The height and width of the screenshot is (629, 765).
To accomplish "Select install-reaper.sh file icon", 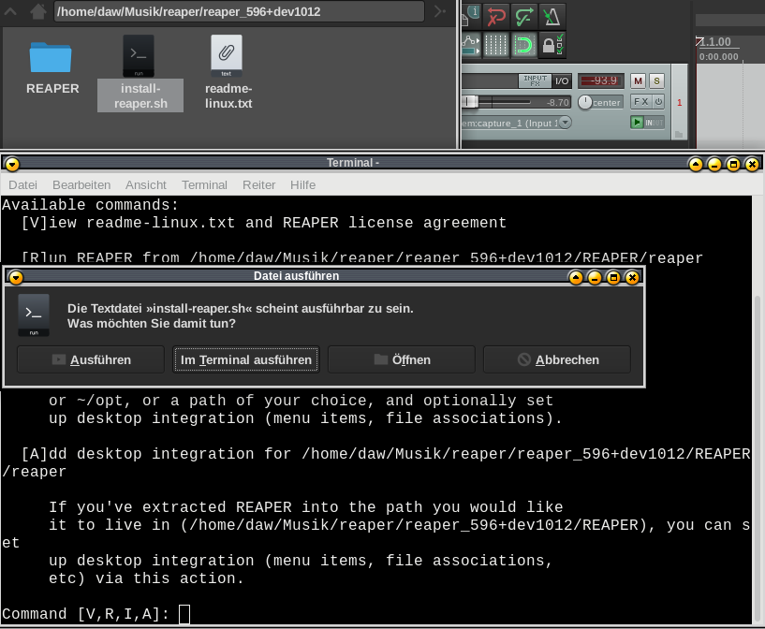I will click(139, 55).
